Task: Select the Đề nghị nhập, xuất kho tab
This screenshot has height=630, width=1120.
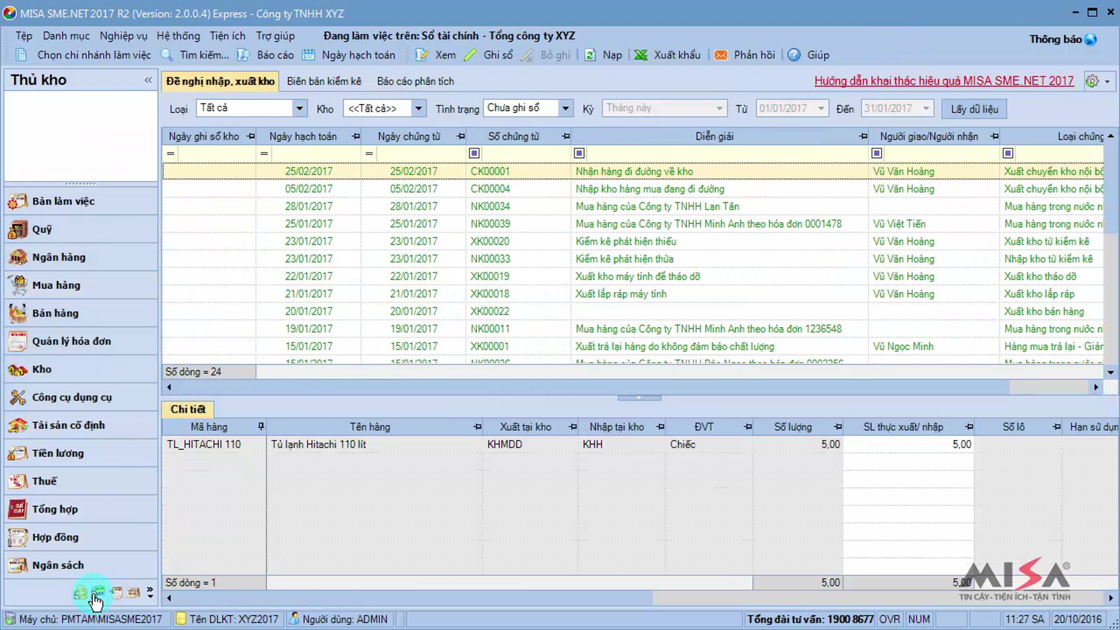Action: coord(220,81)
